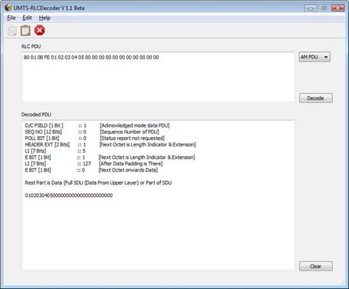
Task: Click '[Next Octet onwards Data]' text
Action: pos(128,170)
